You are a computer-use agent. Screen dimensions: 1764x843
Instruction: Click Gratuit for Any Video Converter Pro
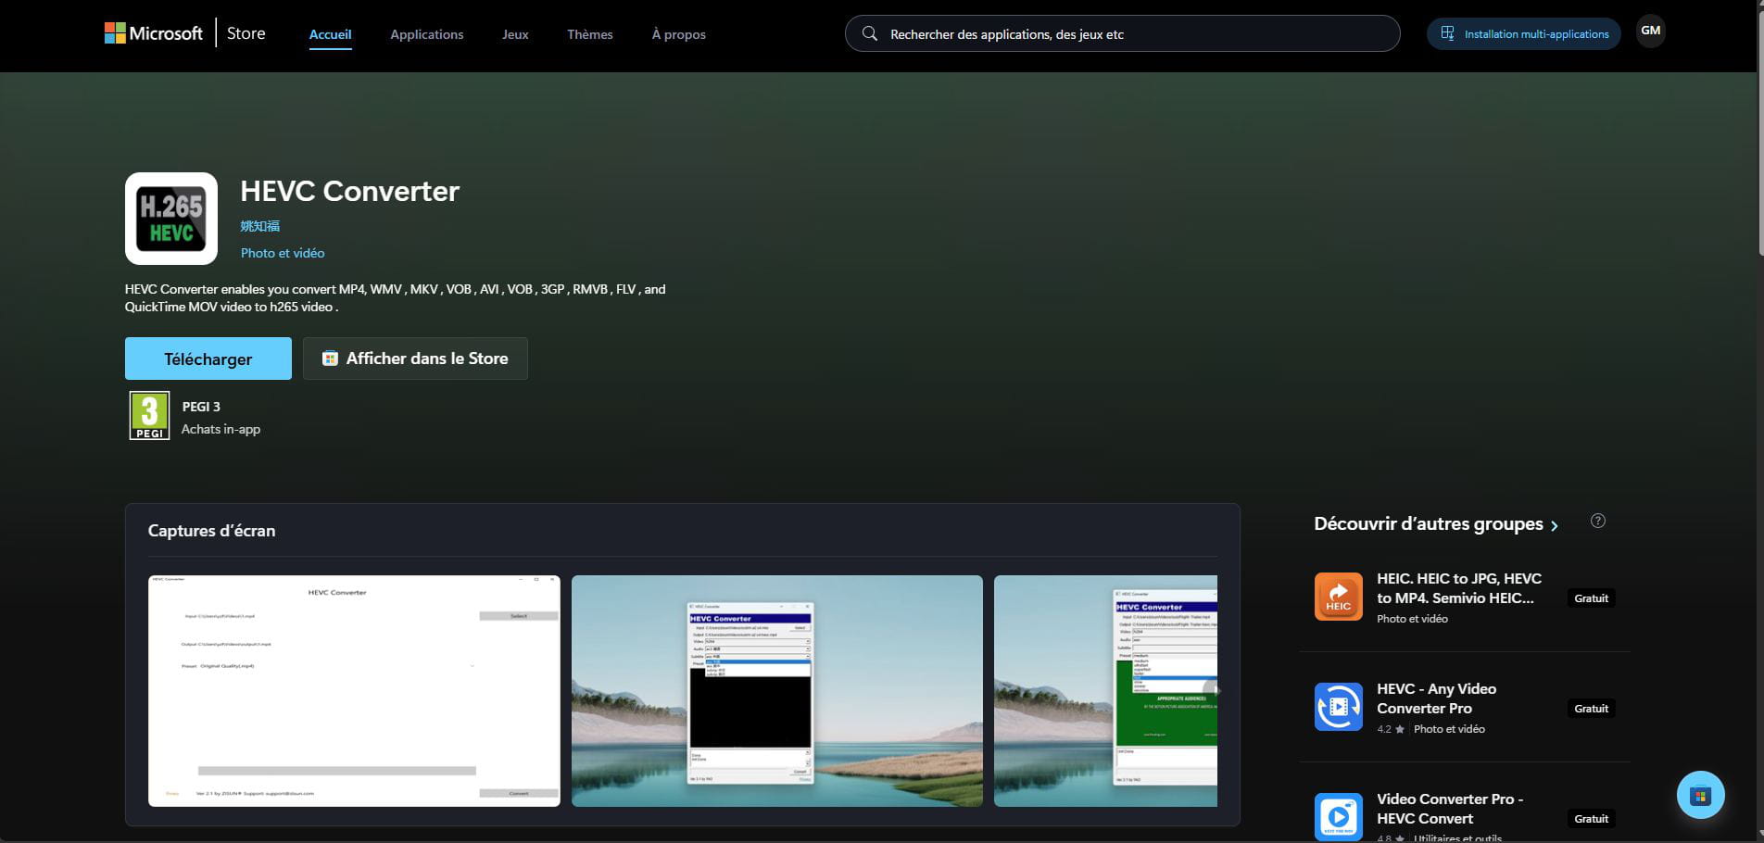pos(1591,709)
